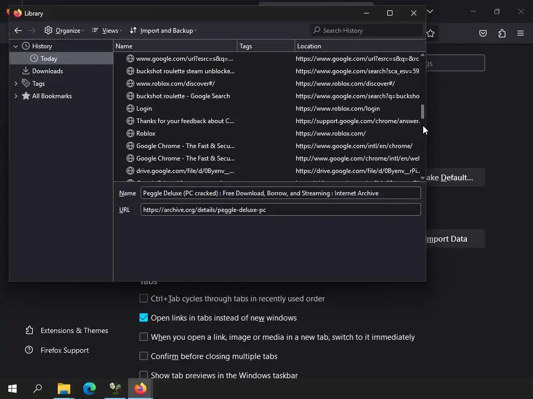Go back in Library navigation

[18, 31]
